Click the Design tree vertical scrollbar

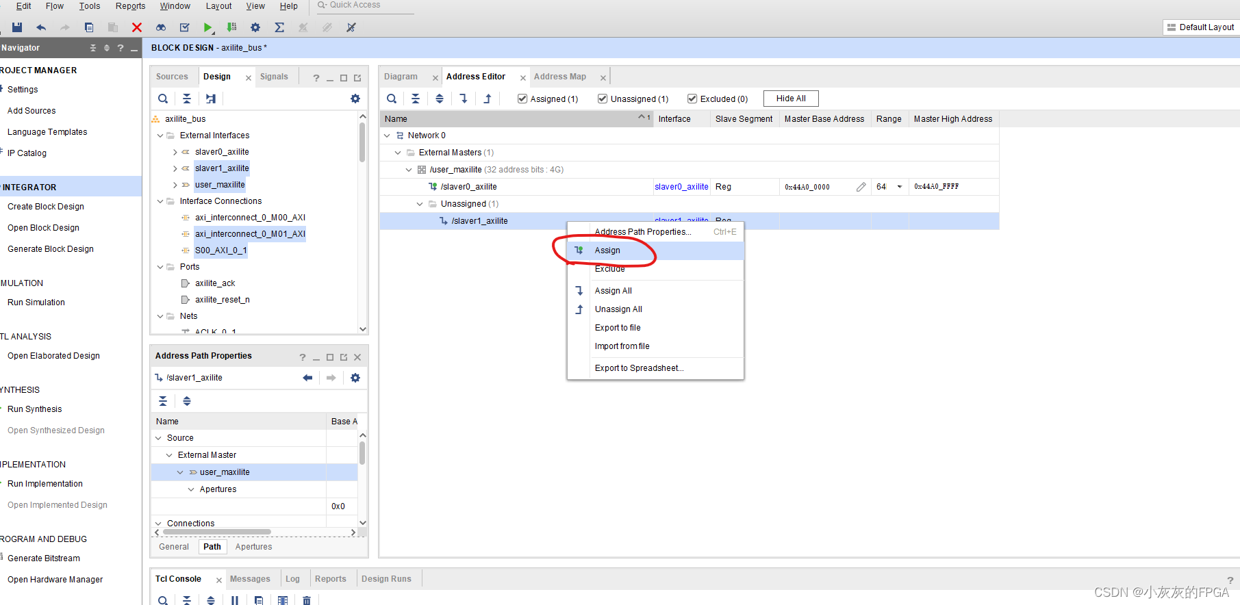(362, 144)
